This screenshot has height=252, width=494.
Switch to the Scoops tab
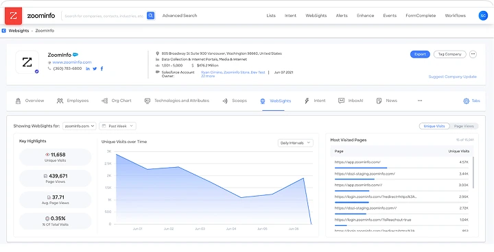point(235,101)
